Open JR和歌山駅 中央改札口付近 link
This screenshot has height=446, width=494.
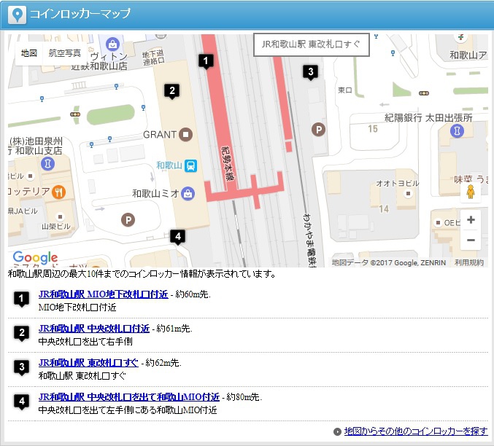tap(94, 329)
